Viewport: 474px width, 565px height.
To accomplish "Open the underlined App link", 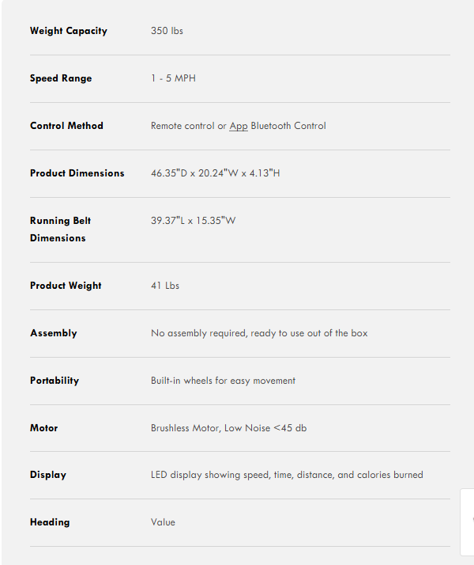I will [239, 126].
